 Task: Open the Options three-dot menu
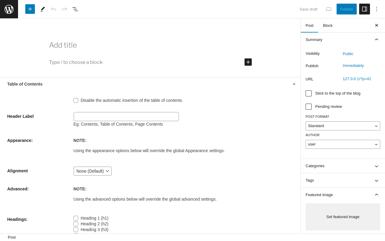377,9
